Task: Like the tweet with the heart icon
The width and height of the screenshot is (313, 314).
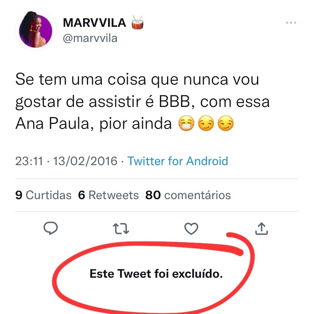Action: coord(191,228)
